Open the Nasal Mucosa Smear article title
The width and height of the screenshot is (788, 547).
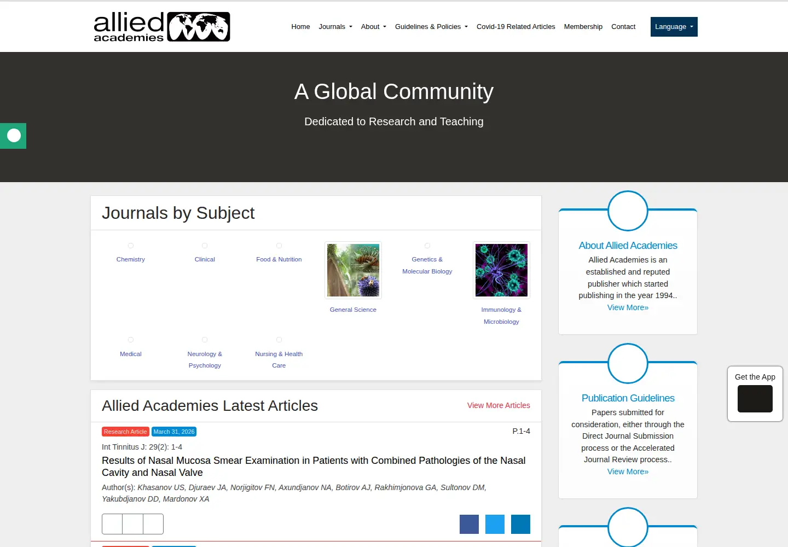click(x=314, y=467)
